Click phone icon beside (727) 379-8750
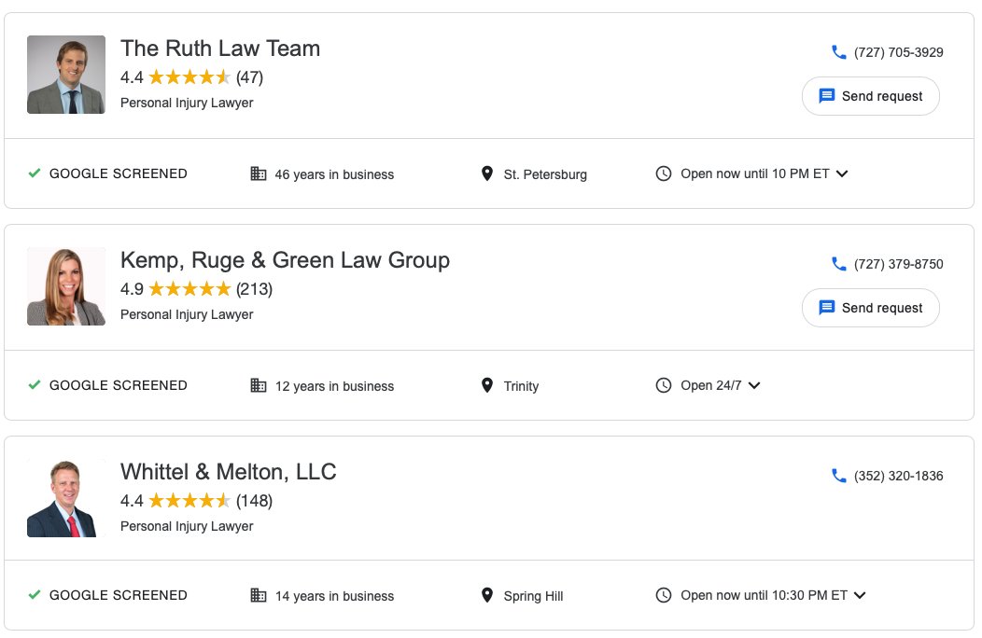 (x=838, y=264)
